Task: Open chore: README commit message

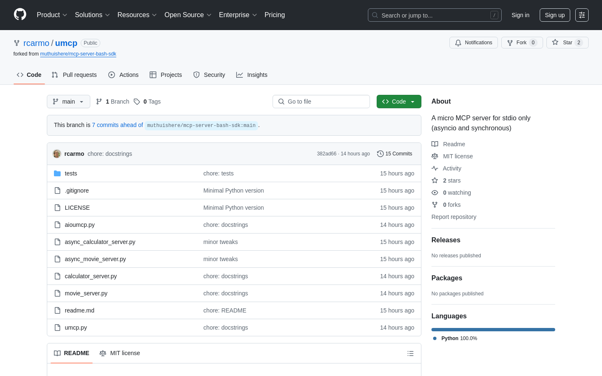Action: click(225, 310)
